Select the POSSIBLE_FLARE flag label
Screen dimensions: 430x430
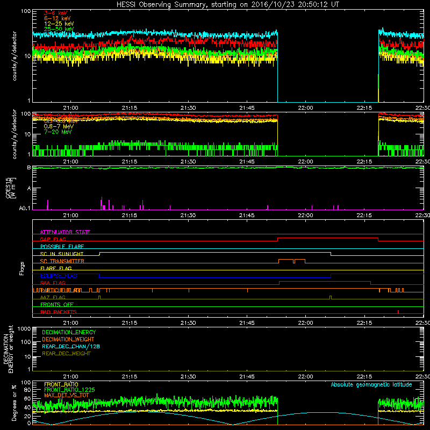point(62,247)
